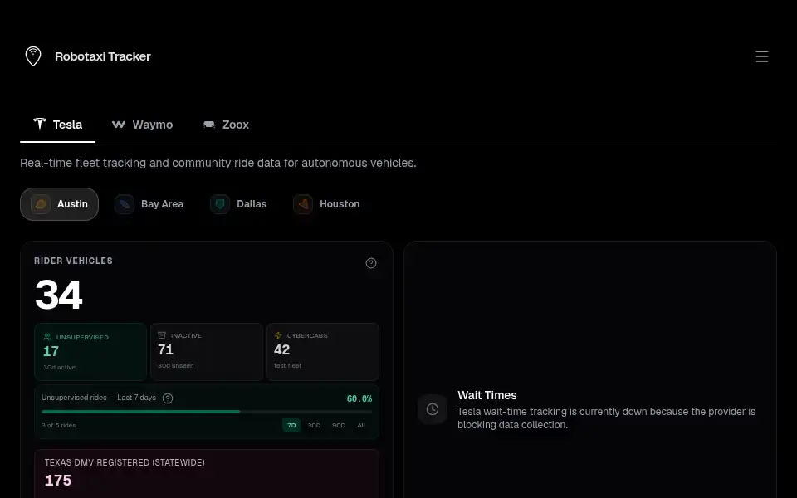Open the hamburger menu

click(761, 56)
